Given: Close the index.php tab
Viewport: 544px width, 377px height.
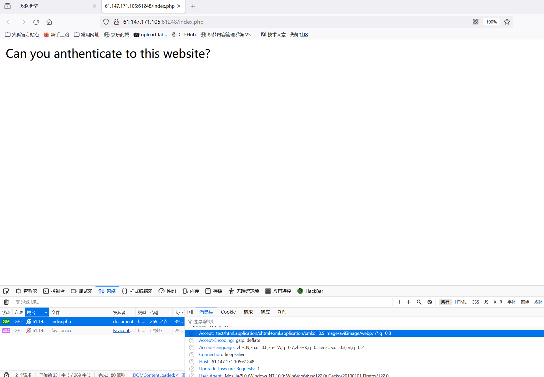Looking at the screenshot, I should (x=179, y=6).
